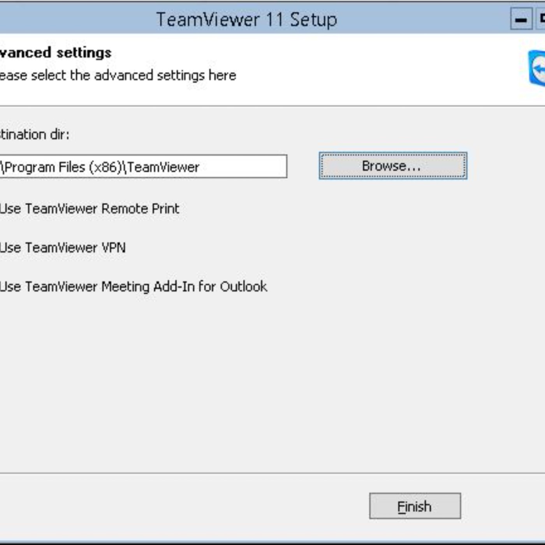Click the 'Destination dir:' label
The width and height of the screenshot is (545, 545).
[34, 135]
